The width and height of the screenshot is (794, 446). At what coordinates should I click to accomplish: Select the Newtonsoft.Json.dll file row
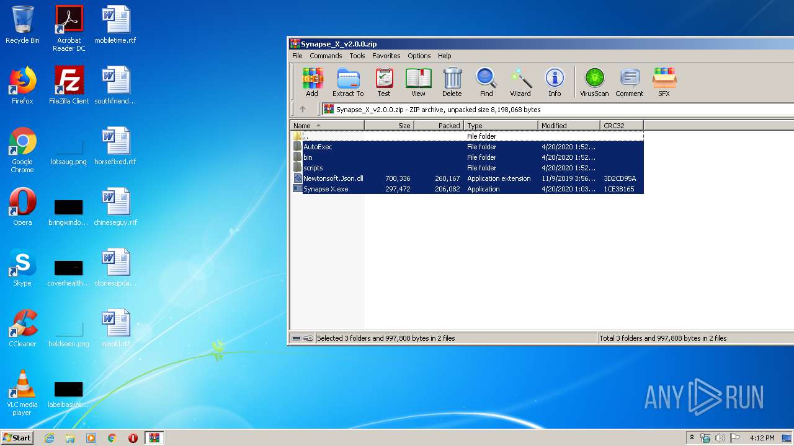tap(467, 178)
